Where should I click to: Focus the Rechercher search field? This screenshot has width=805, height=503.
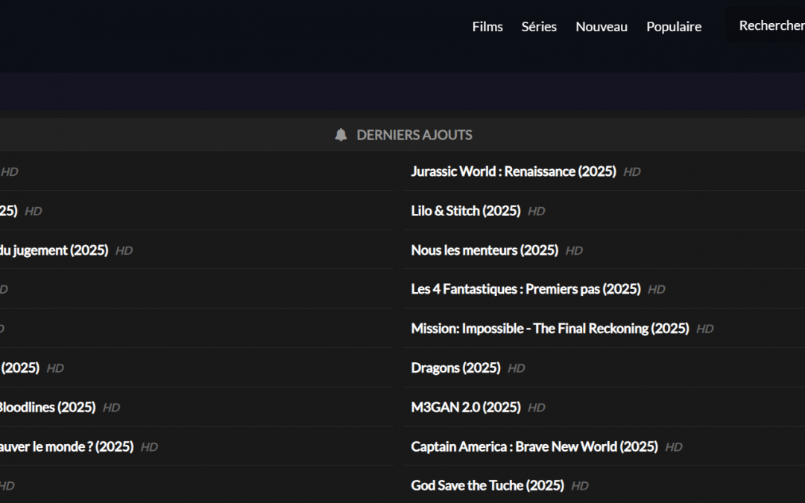(768, 26)
